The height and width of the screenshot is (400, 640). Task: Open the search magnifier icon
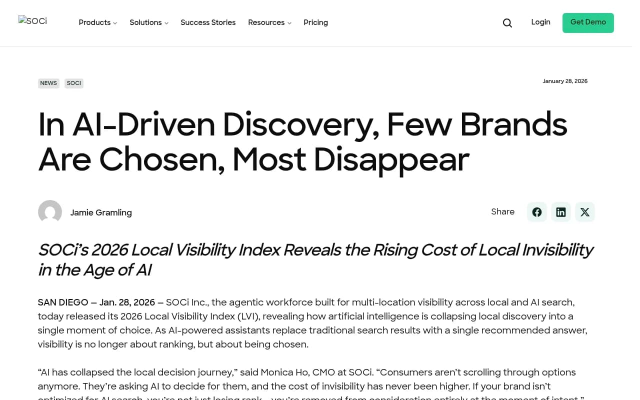507,23
